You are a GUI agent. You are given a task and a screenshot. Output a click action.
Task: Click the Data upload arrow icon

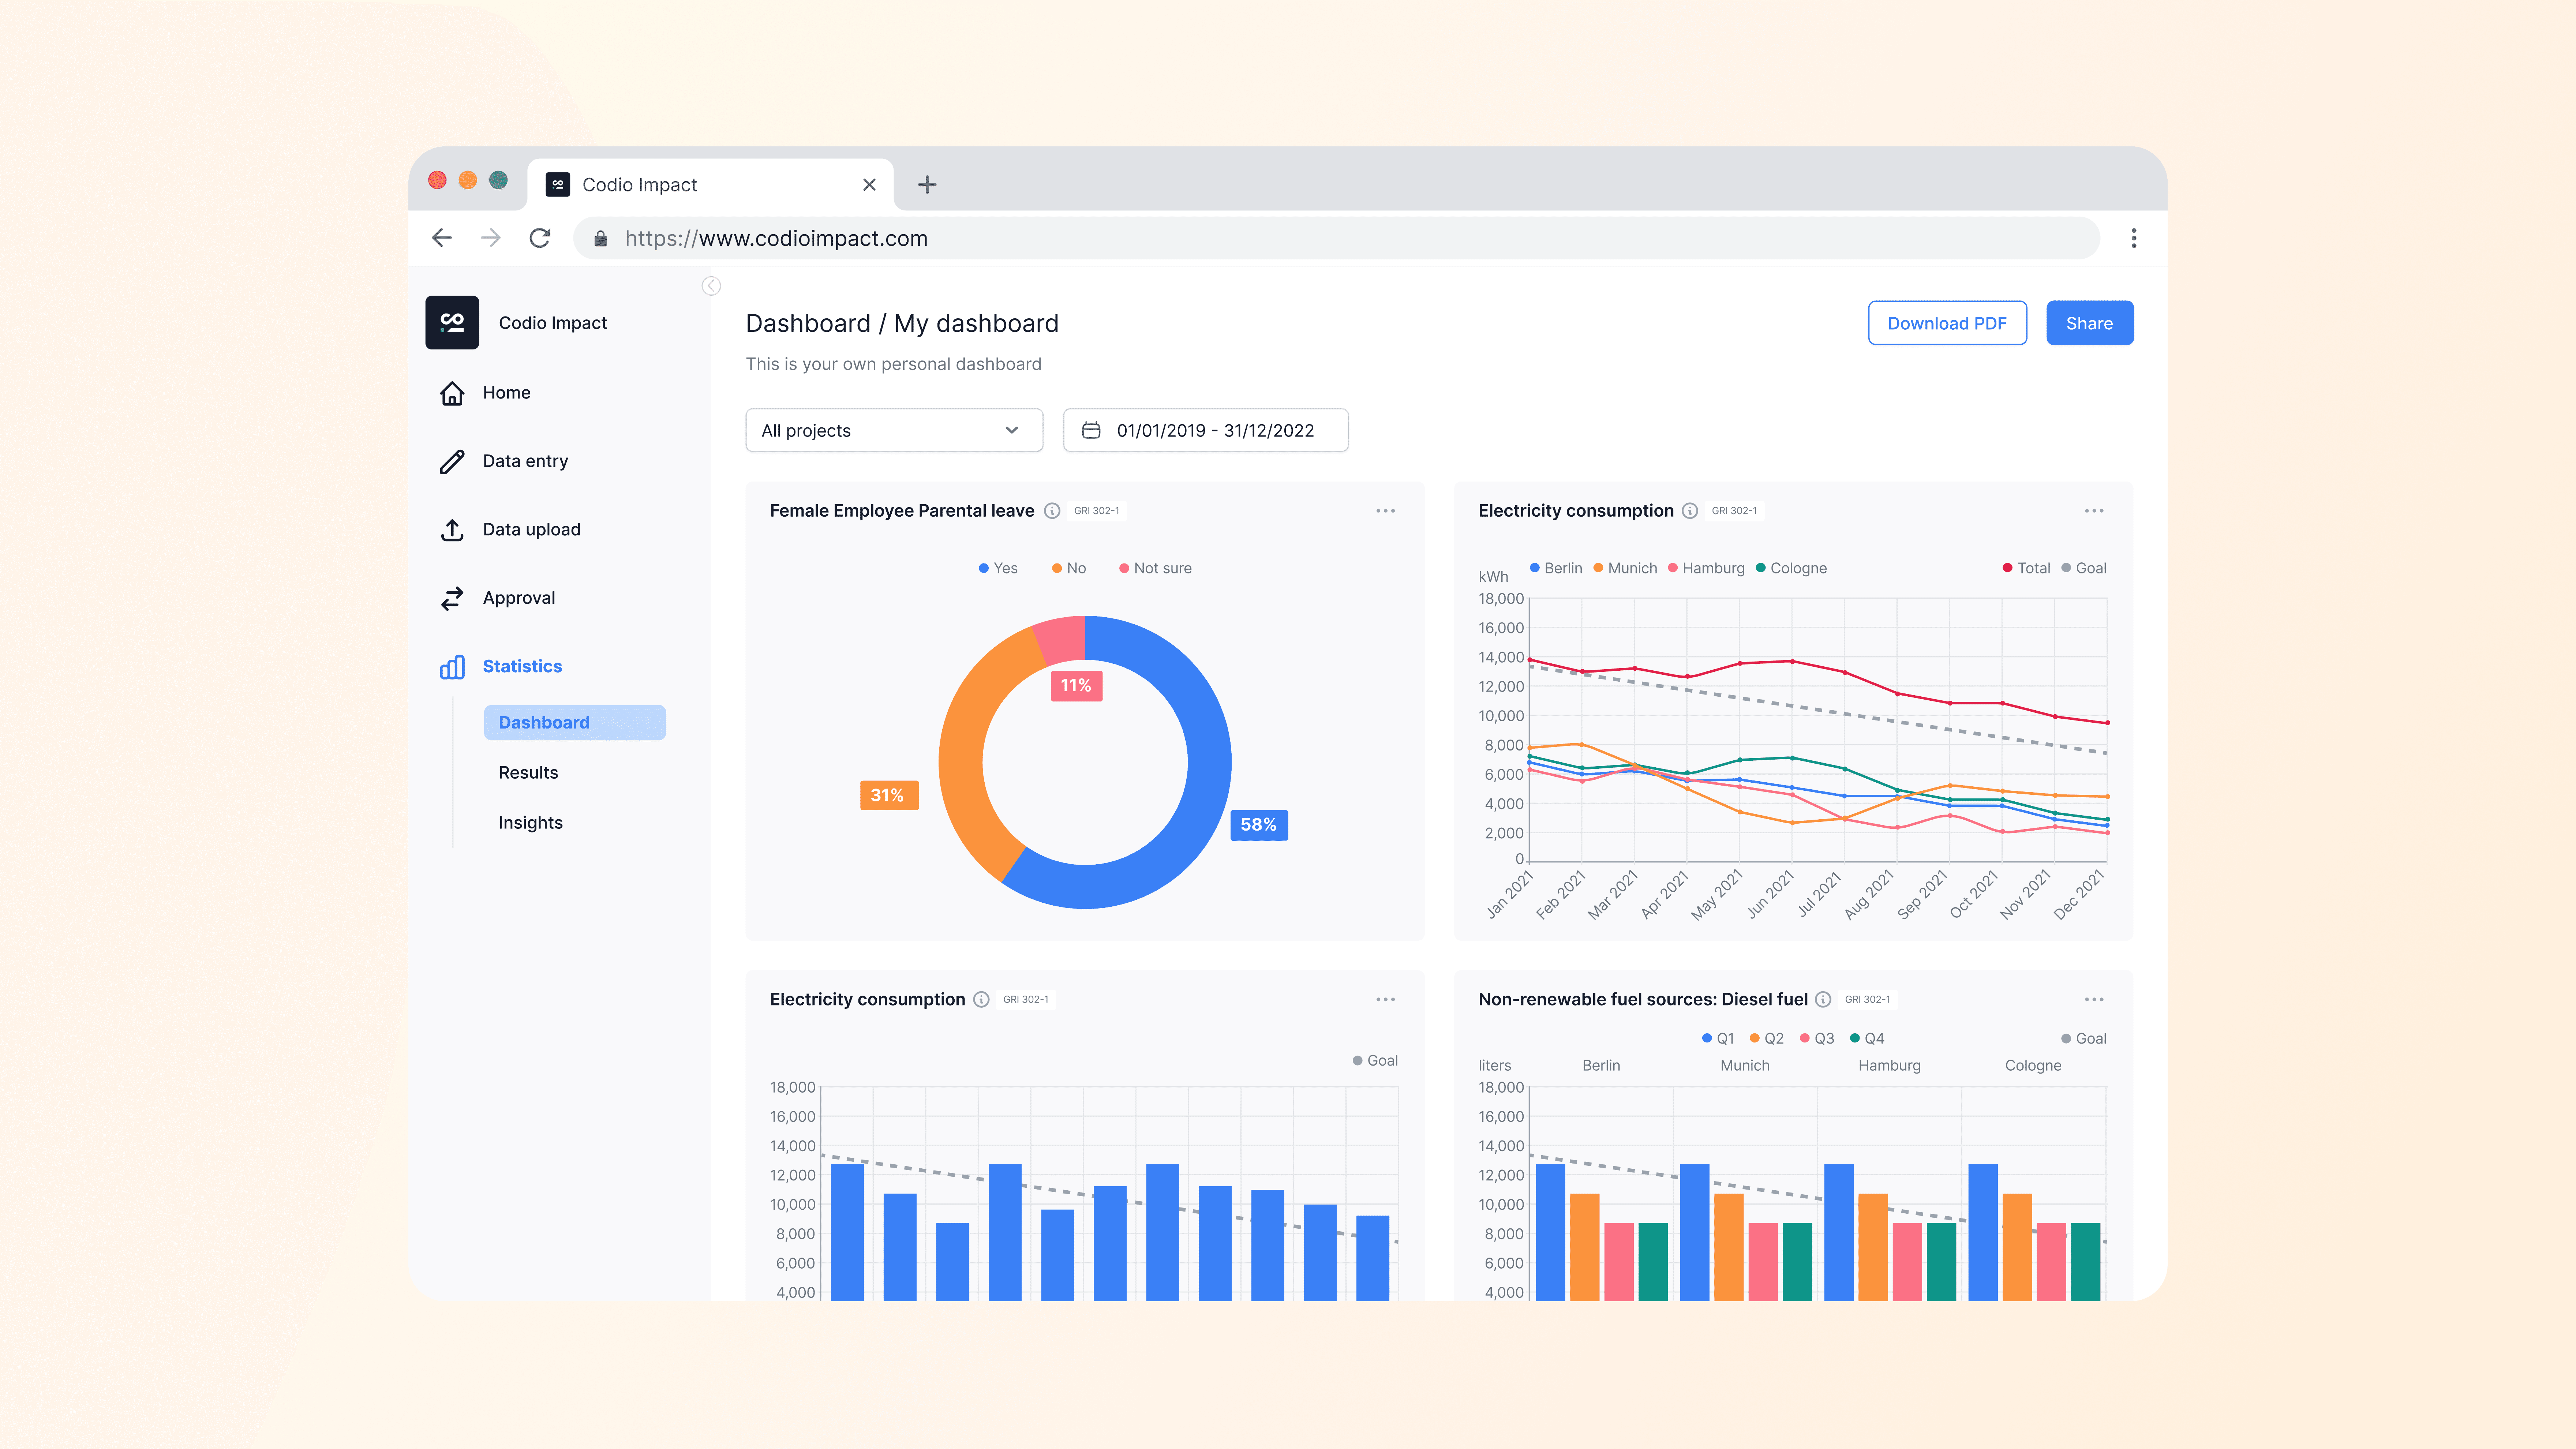452,530
